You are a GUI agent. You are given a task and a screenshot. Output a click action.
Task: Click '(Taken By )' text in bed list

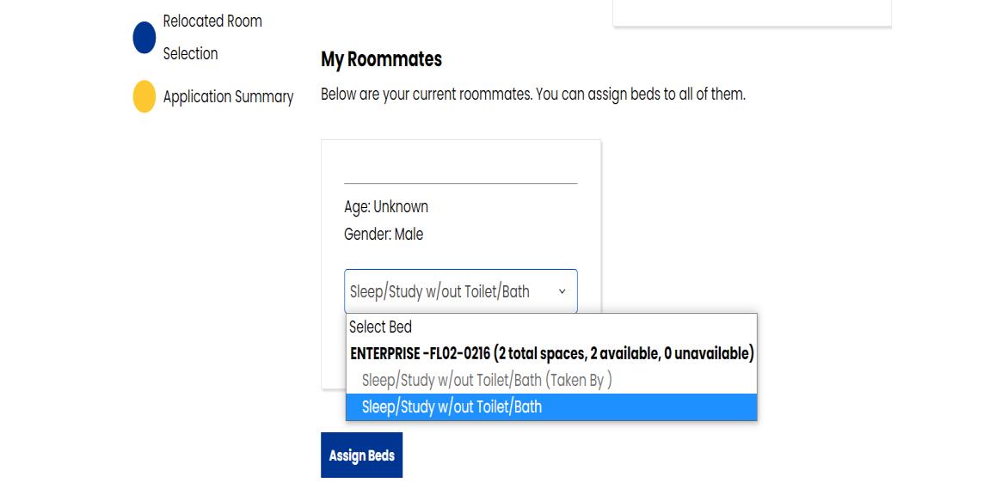[578, 380]
